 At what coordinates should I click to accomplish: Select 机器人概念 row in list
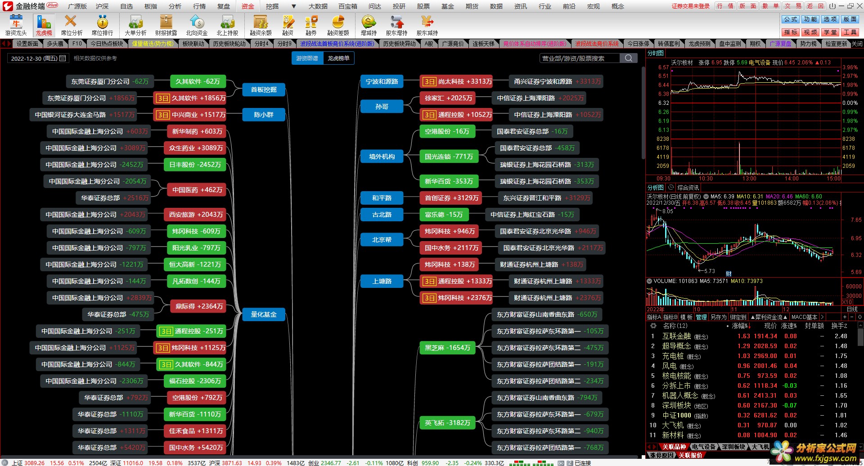point(751,395)
